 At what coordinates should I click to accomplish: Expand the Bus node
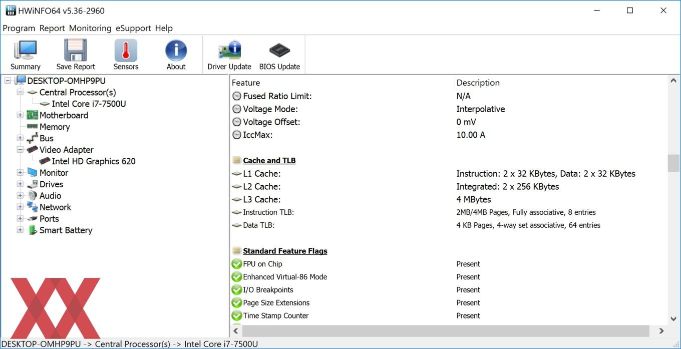click(20, 138)
